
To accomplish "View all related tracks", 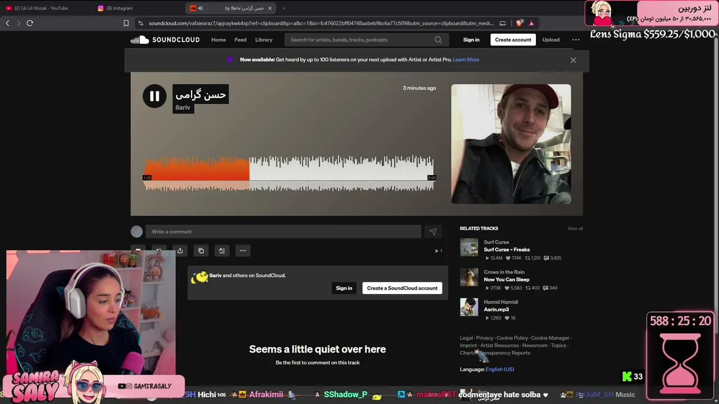I will point(575,228).
